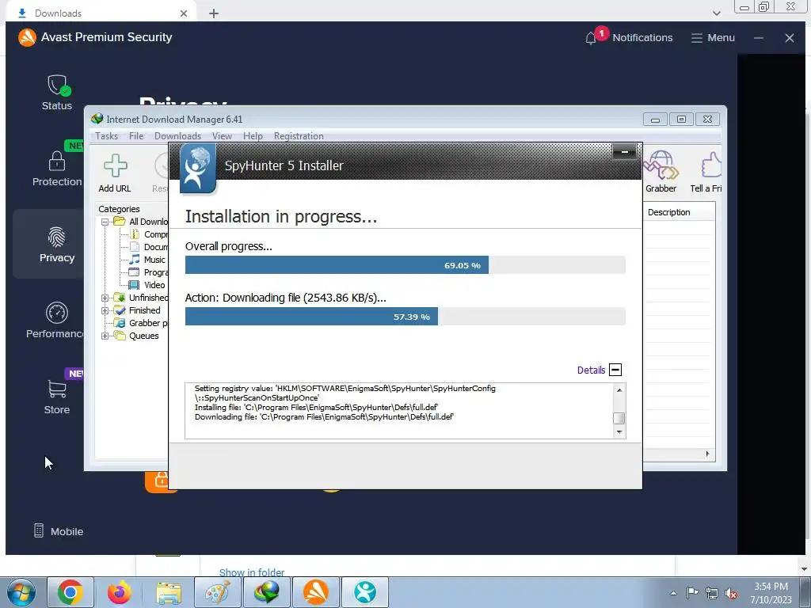Viewport: 811px width, 608px height.
Task: Click the Details link in SpyHunter installer
Action: tap(591, 370)
